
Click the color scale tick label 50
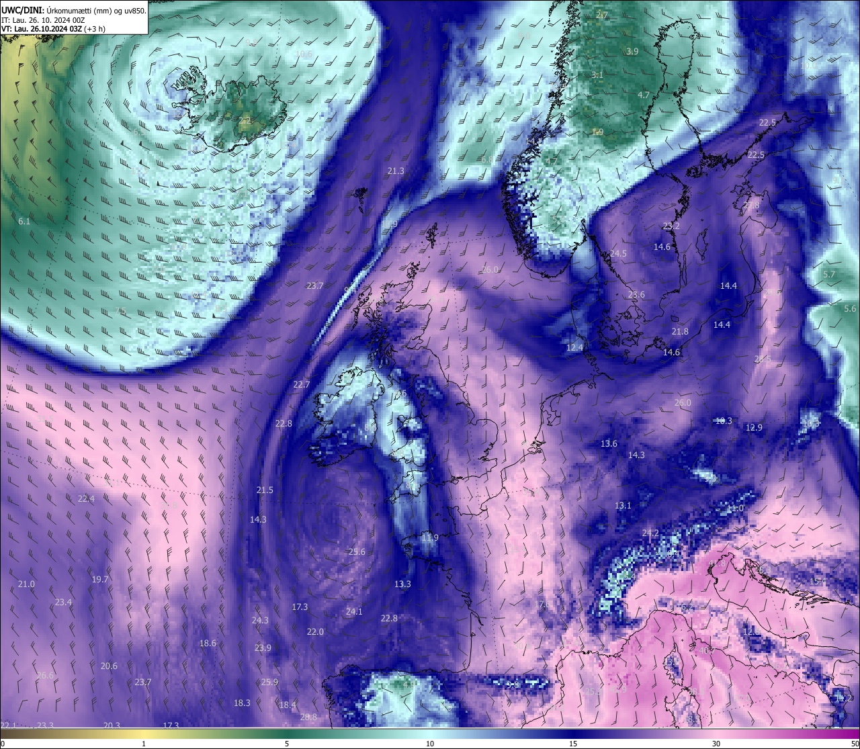pyautogui.click(x=855, y=744)
